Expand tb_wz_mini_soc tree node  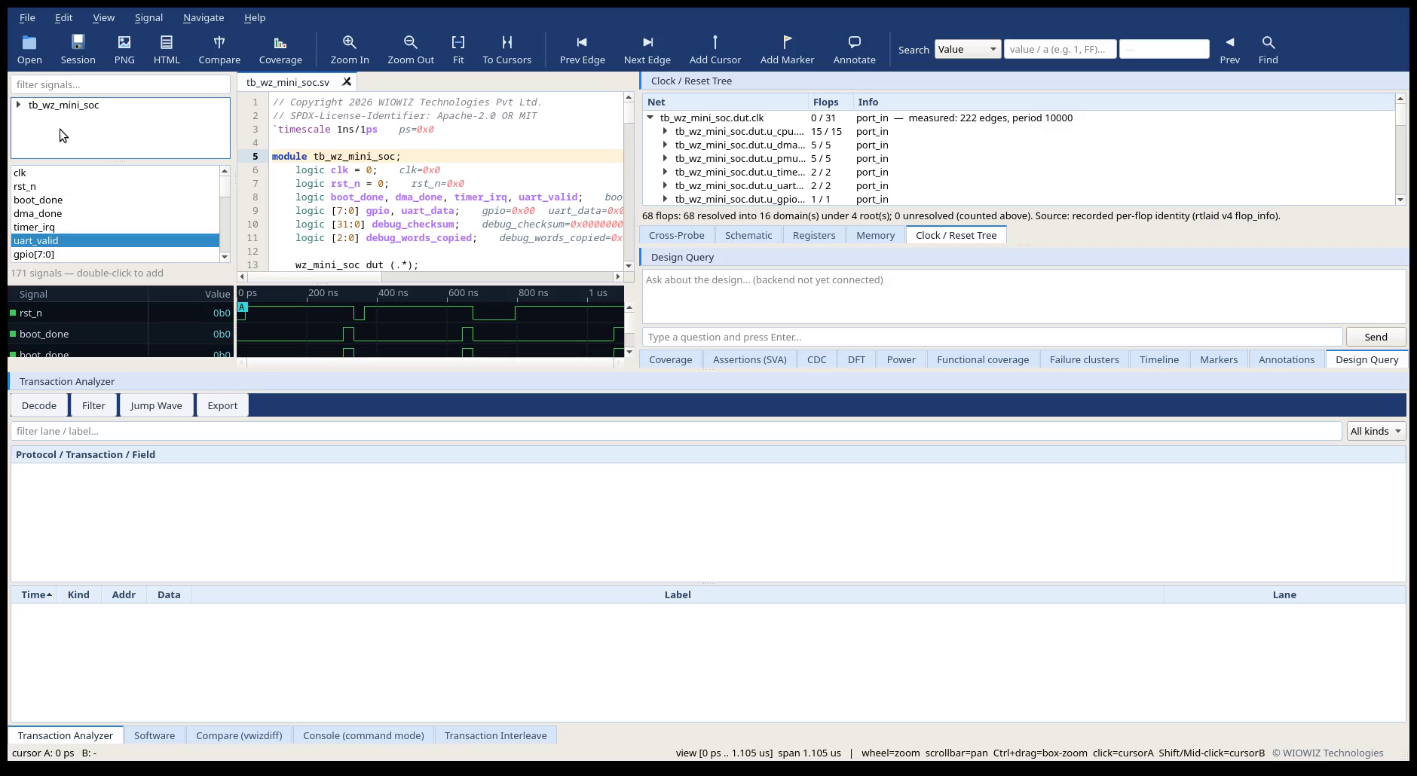click(x=18, y=105)
